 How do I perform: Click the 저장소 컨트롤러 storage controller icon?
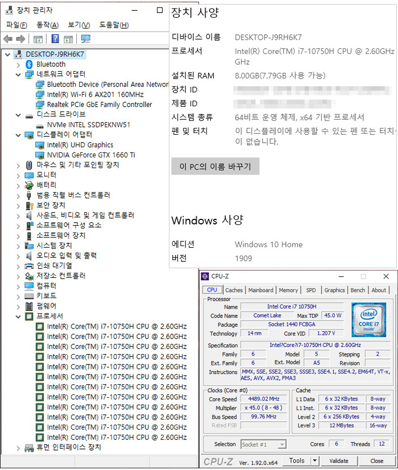coord(29,276)
